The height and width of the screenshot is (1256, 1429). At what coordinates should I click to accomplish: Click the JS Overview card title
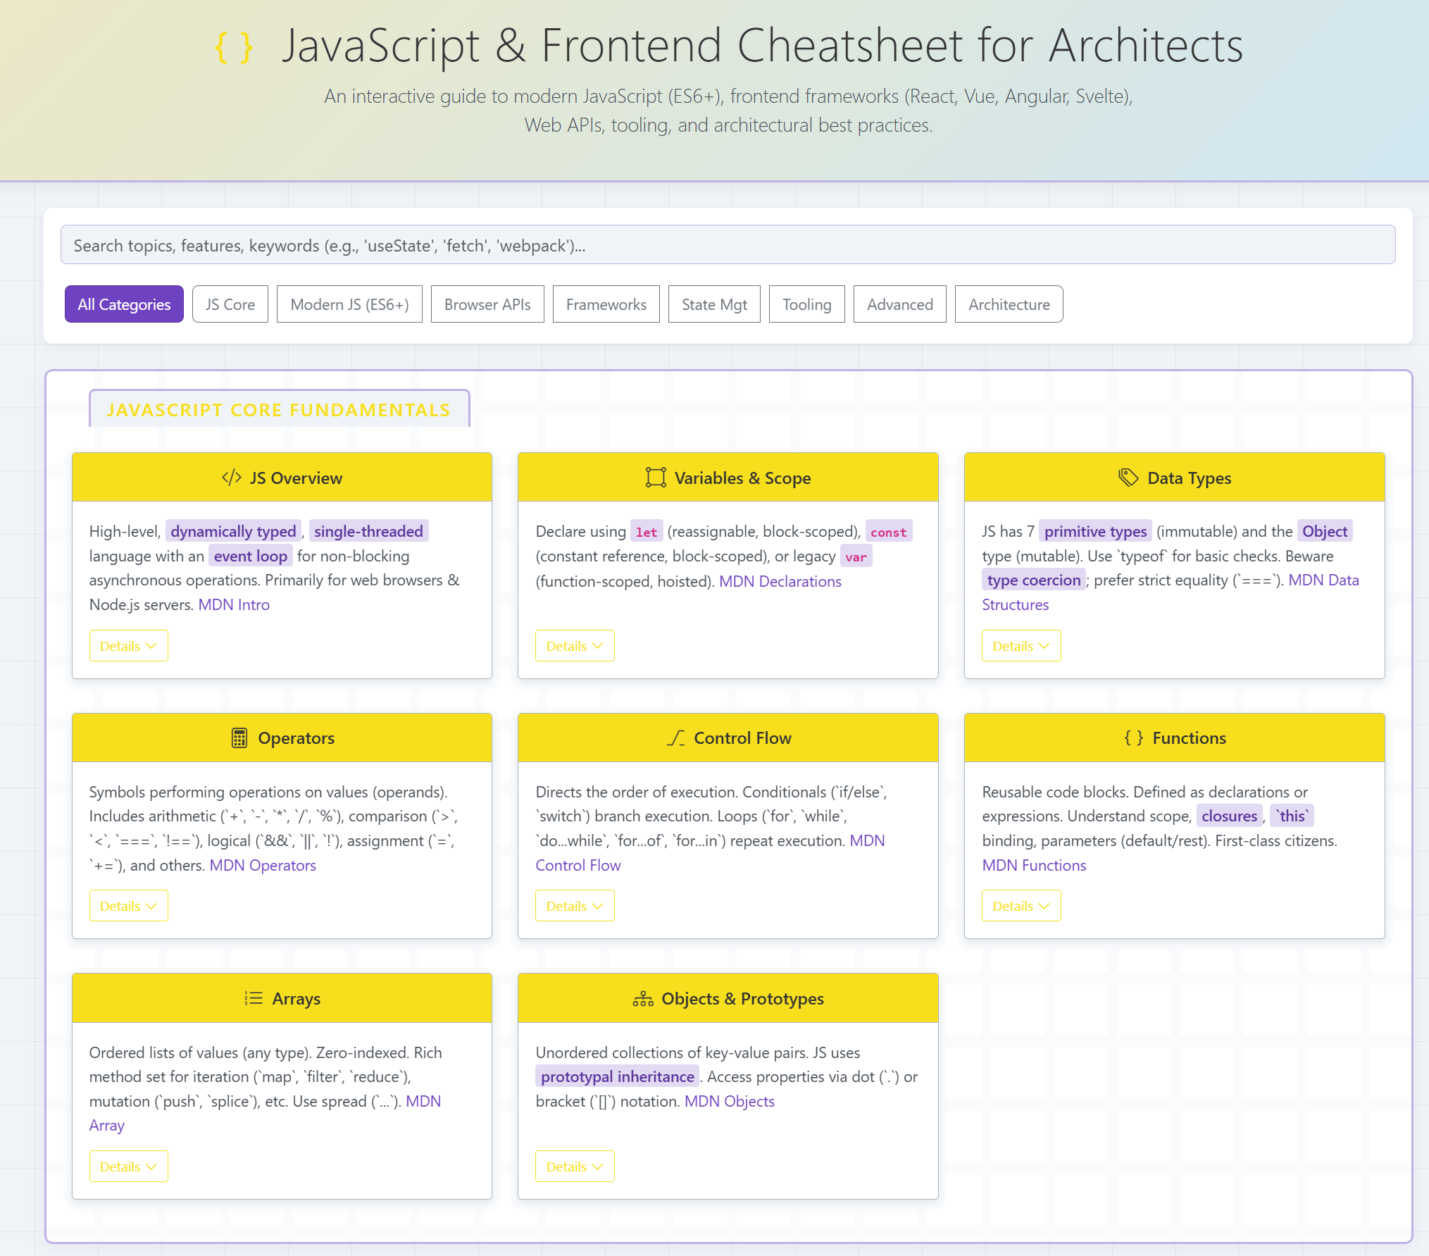[x=296, y=478]
